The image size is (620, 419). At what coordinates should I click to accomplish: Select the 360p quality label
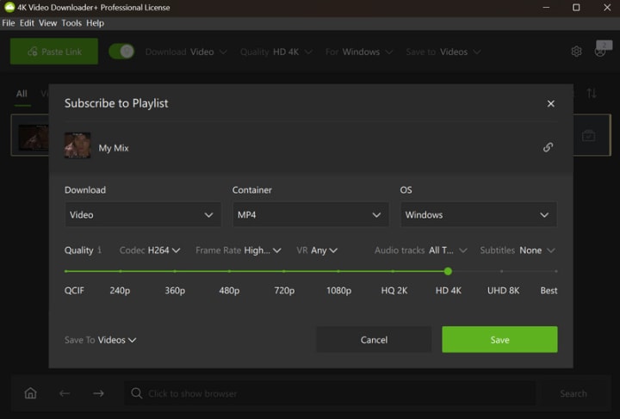[175, 291]
